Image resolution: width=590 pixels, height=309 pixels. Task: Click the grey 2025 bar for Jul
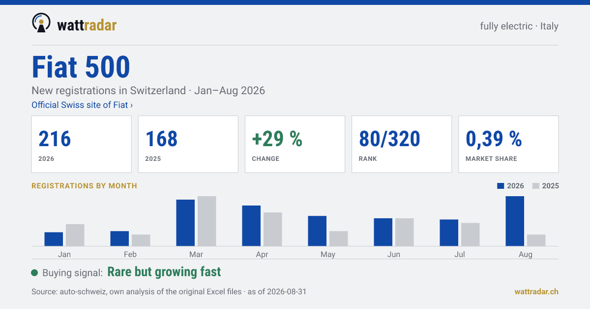click(471, 234)
